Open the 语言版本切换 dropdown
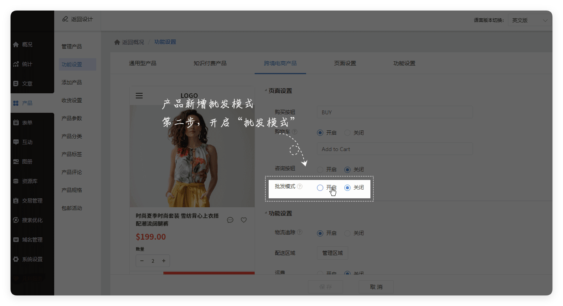The width and height of the screenshot is (563, 306). pyautogui.click(x=529, y=20)
